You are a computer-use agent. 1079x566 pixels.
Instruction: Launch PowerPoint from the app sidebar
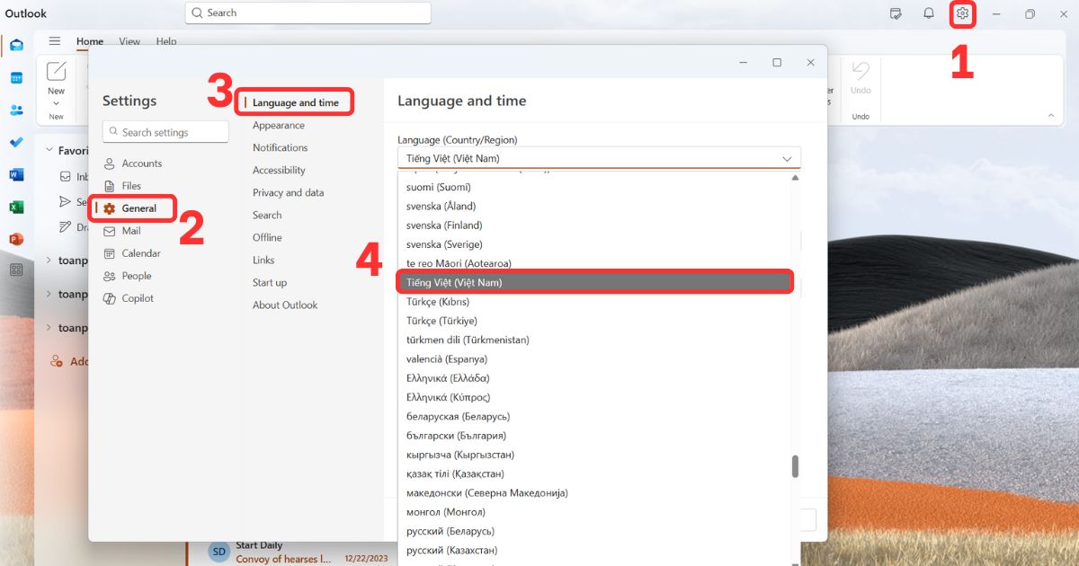coord(16,239)
